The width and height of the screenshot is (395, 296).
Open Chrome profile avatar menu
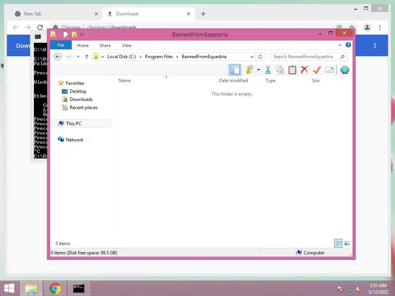tap(367, 27)
